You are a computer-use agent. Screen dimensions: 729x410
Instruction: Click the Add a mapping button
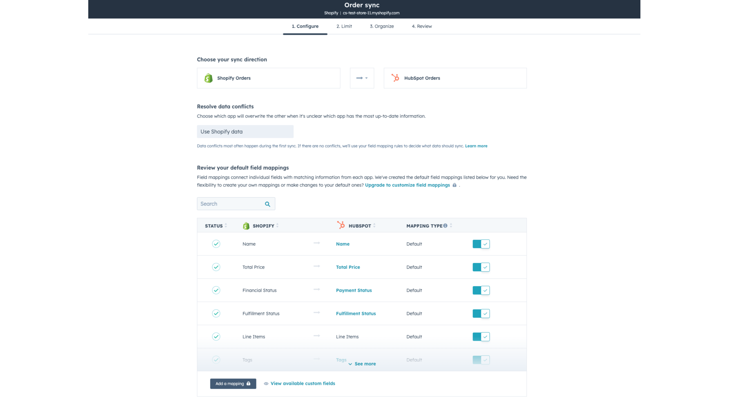click(x=233, y=383)
